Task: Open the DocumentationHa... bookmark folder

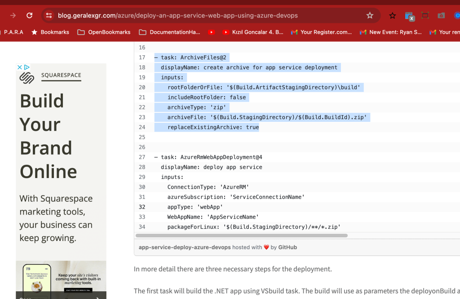Action: (169, 32)
